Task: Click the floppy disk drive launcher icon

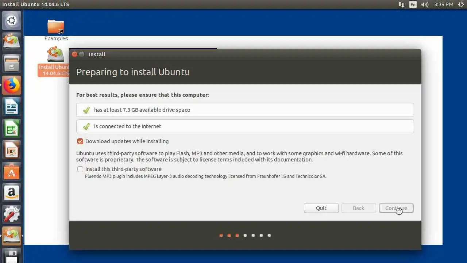Action: [x=12, y=256]
